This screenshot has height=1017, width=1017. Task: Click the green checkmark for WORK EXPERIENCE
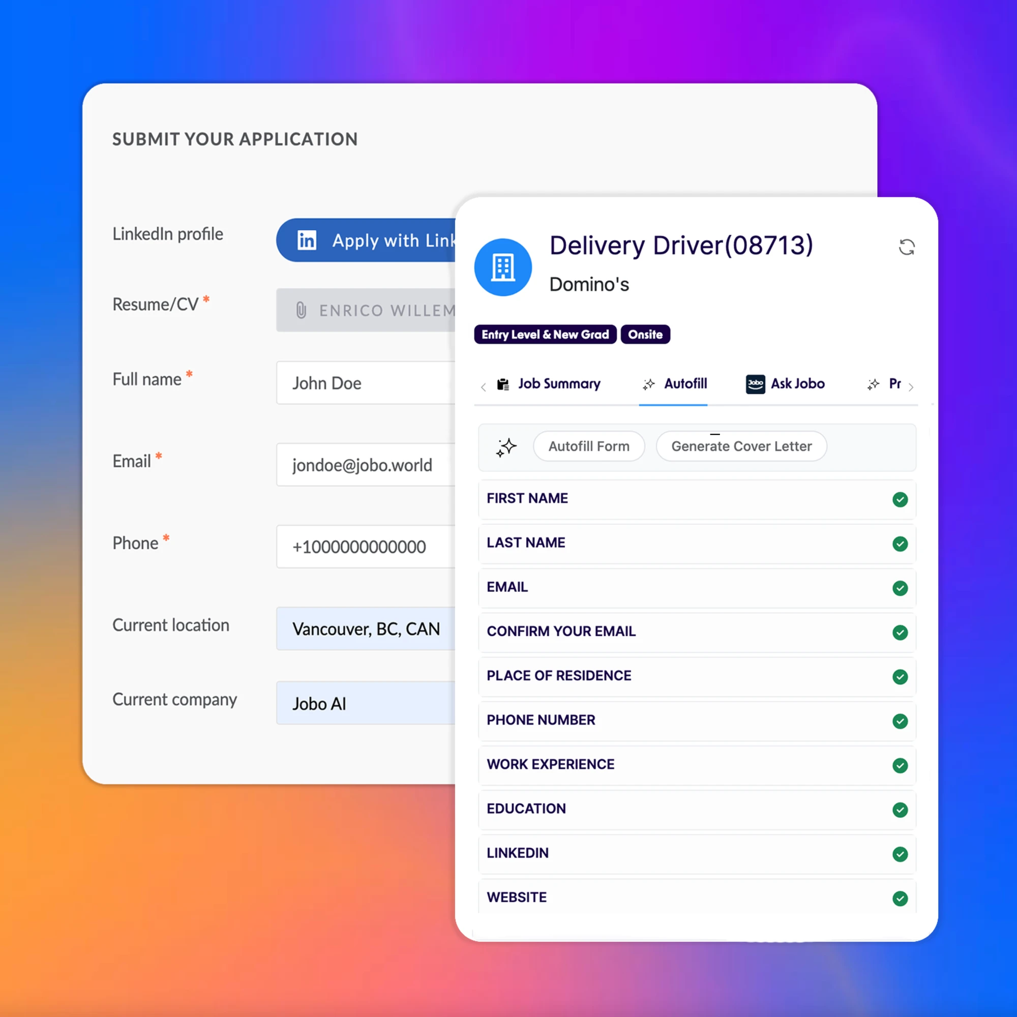(900, 765)
